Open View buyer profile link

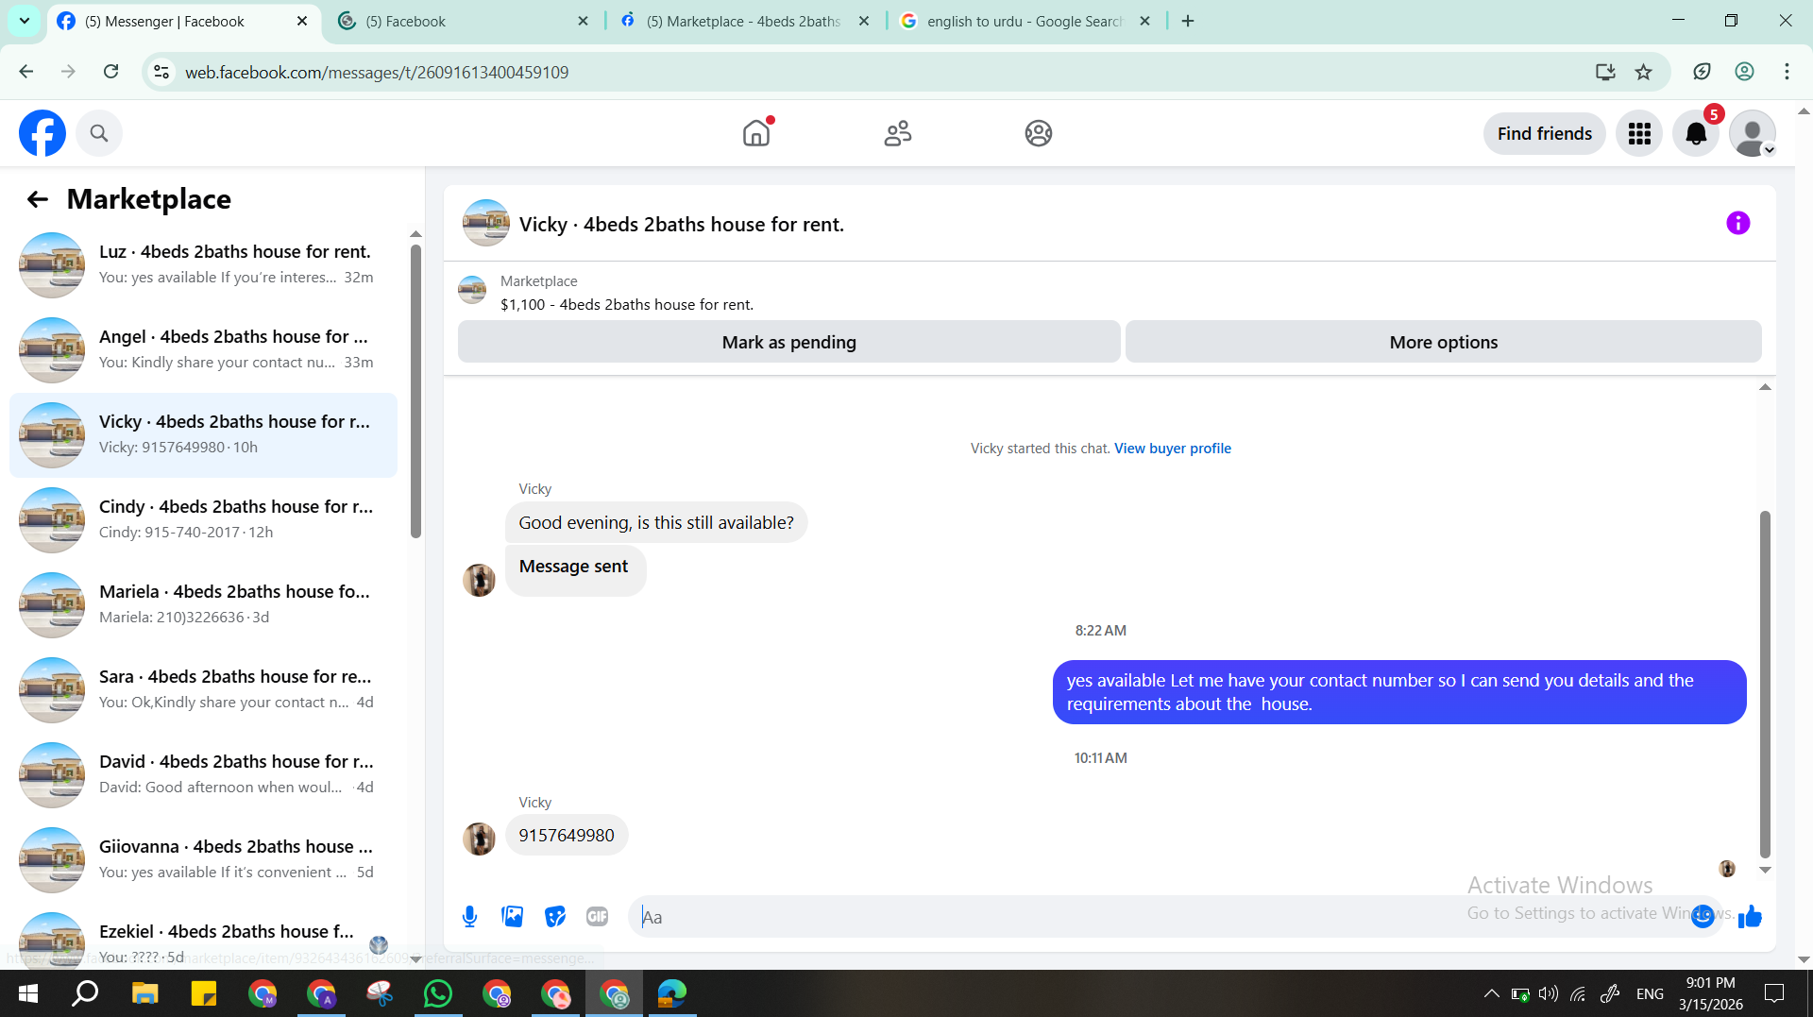click(x=1173, y=449)
